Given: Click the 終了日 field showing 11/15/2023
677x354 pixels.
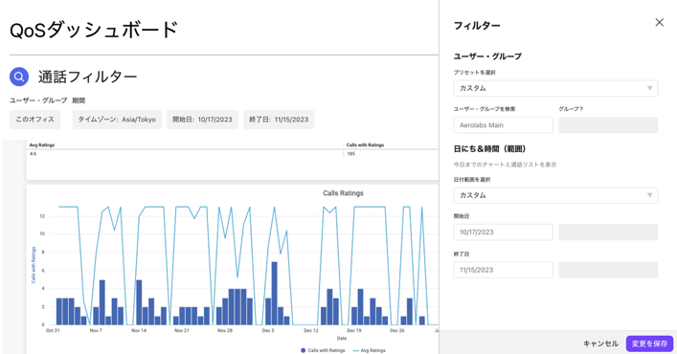Looking at the screenshot, I should click(x=503, y=270).
